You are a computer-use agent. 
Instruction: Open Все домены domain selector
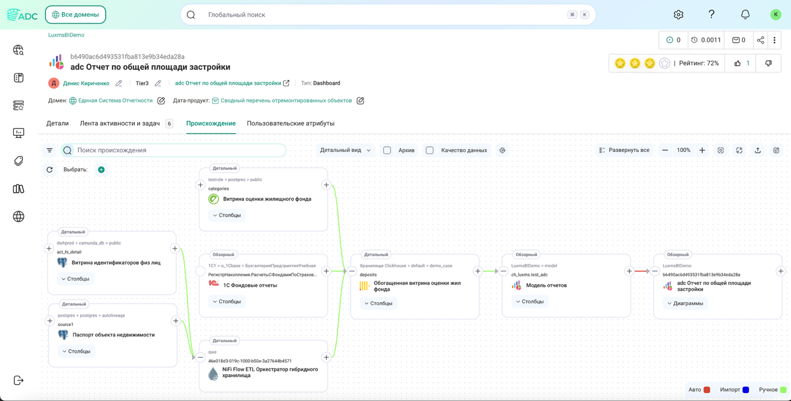click(x=75, y=15)
